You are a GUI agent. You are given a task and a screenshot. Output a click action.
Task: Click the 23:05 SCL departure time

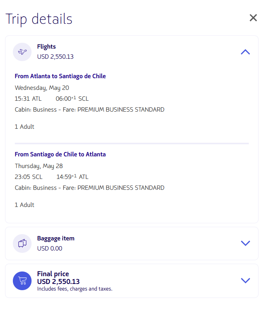[x=28, y=177]
